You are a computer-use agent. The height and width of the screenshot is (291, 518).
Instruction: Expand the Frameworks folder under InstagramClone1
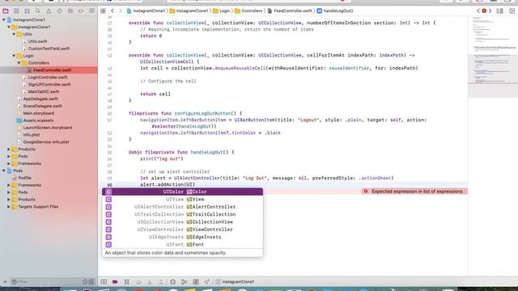pos(9,163)
